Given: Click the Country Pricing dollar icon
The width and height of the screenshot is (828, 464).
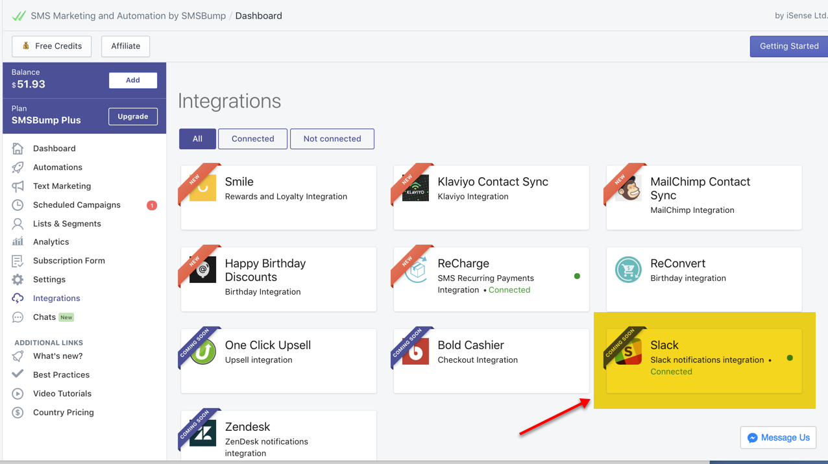Looking at the screenshot, I should [18, 413].
